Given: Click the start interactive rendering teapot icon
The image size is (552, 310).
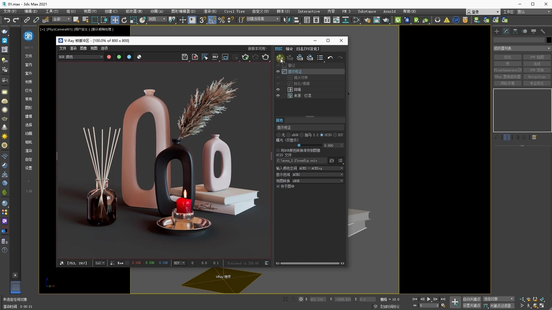Looking at the screenshot, I should (x=245, y=57).
